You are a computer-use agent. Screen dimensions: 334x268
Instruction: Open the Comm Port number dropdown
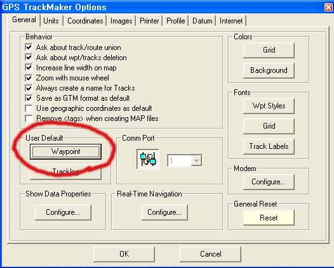click(x=196, y=160)
